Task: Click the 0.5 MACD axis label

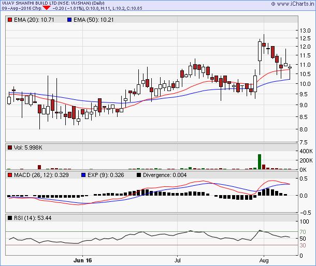Action: tap(304, 179)
